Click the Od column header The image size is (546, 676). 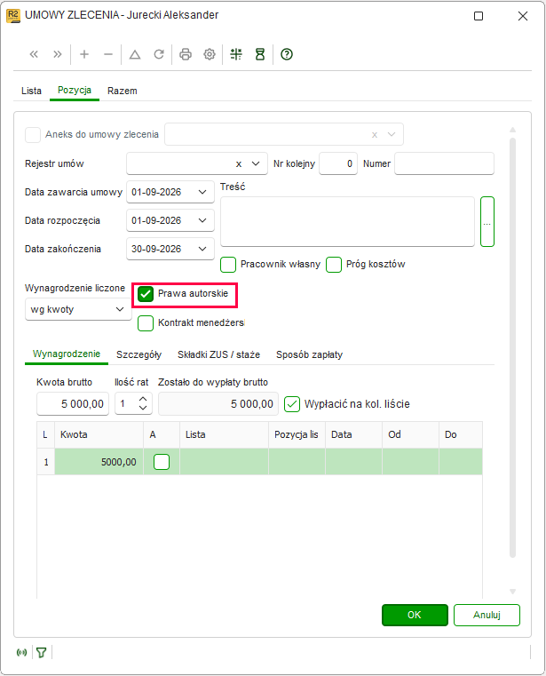tap(411, 434)
